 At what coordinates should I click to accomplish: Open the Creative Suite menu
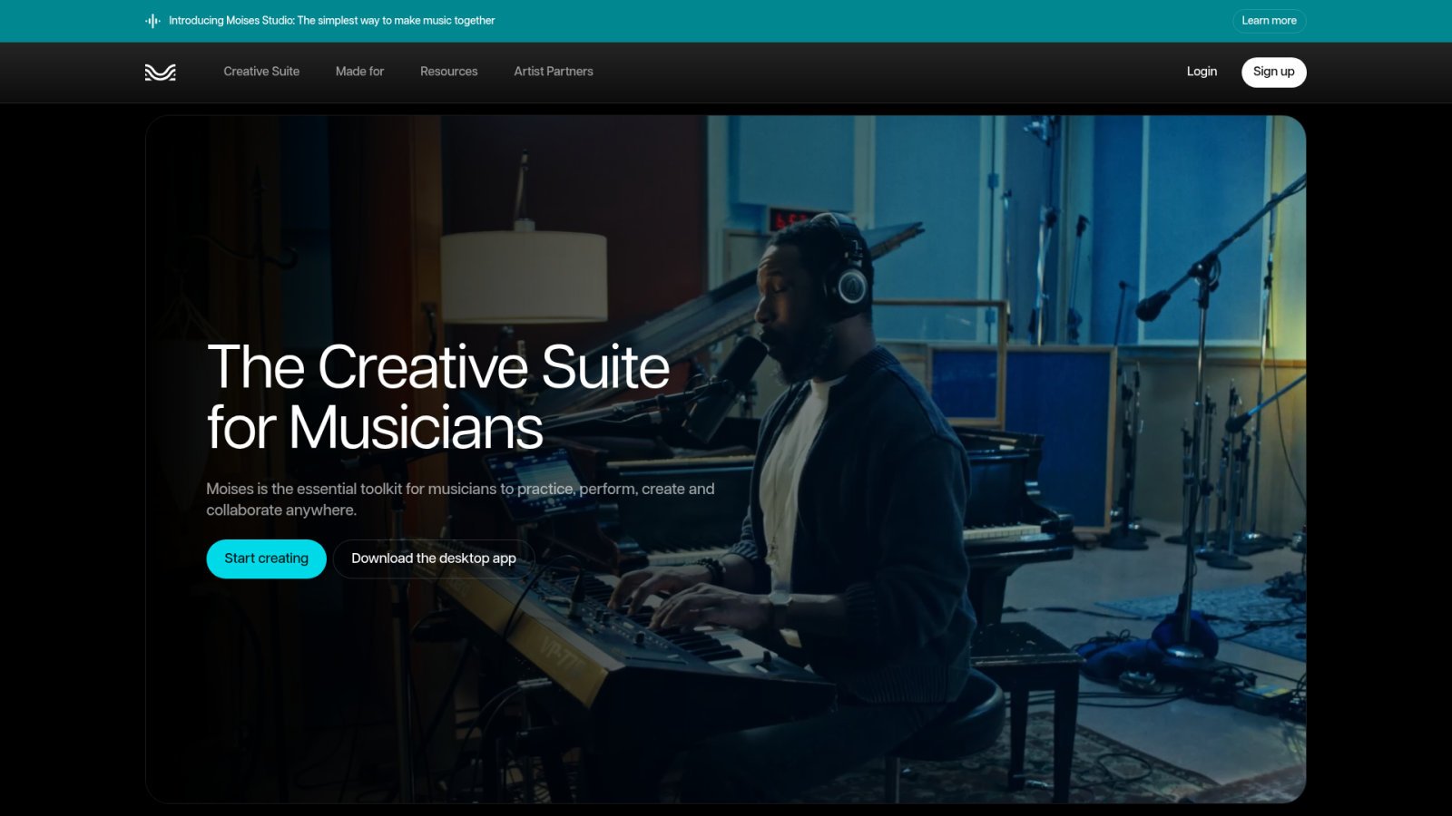click(x=261, y=72)
